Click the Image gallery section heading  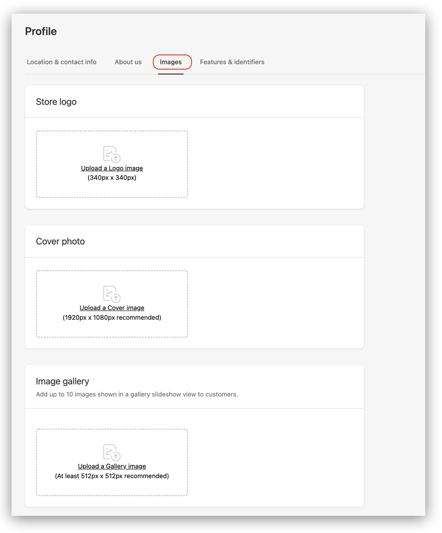pyautogui.click(x=63, y=382)
